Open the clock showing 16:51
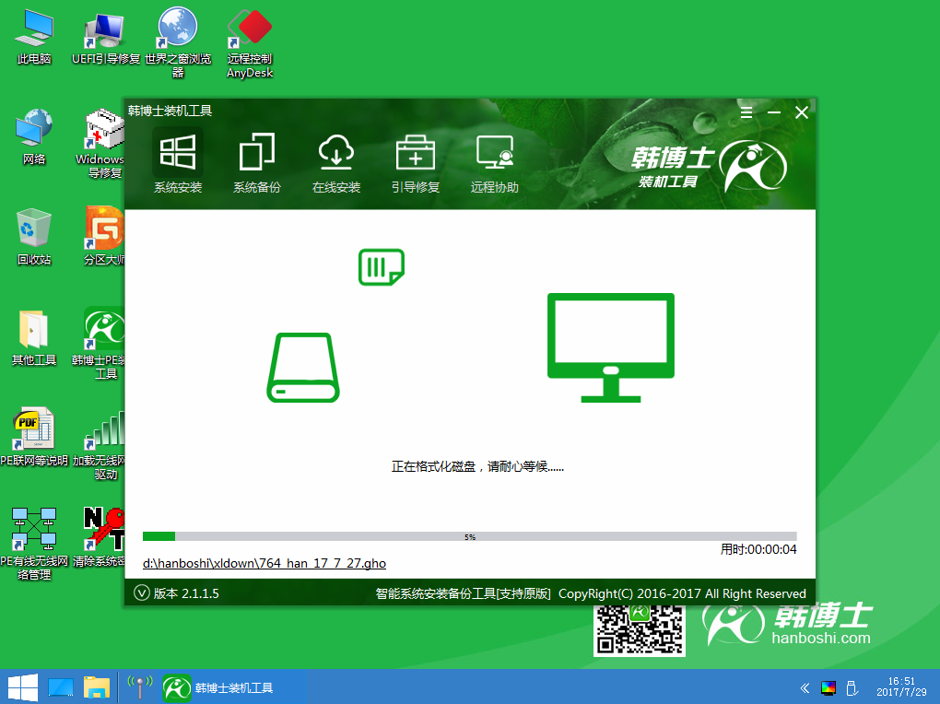 coord(901,686)
